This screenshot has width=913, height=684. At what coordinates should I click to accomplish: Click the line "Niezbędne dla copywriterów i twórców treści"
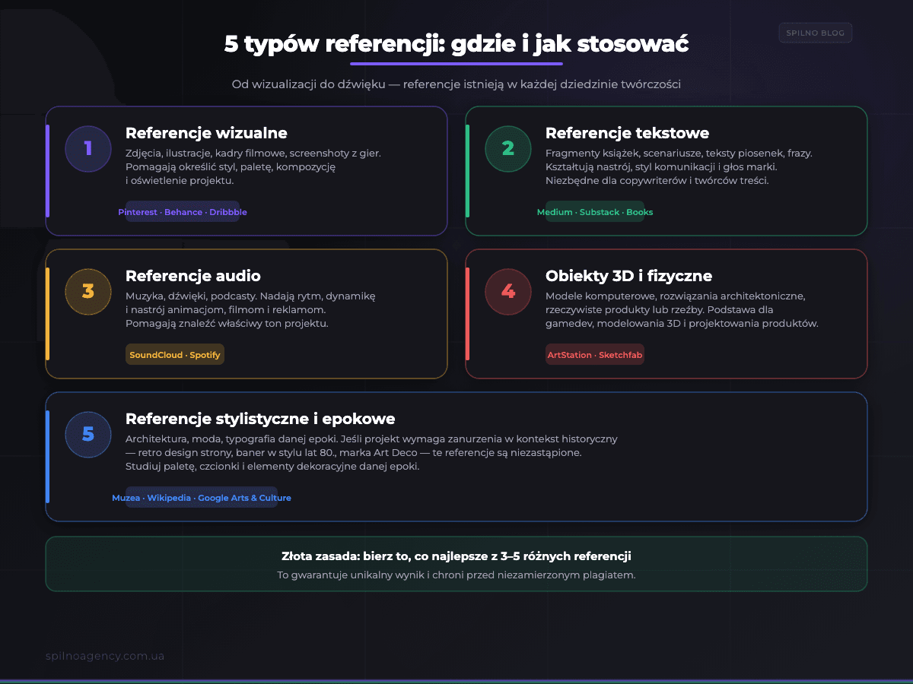click(657, 181)
